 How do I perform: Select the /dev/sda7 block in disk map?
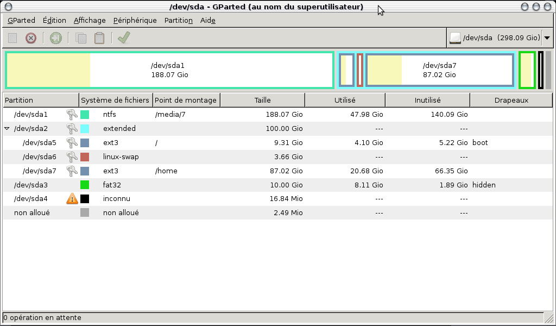[x=440, y=70]
